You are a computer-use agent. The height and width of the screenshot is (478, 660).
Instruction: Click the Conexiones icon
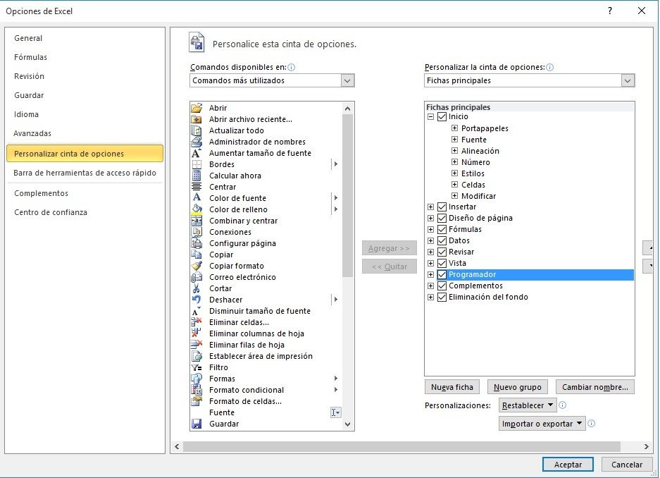click(197, 232)
